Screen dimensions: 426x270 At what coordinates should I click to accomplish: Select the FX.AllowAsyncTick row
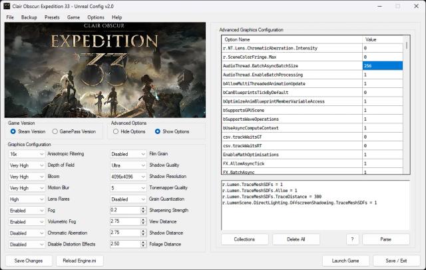tap(312, 163)
